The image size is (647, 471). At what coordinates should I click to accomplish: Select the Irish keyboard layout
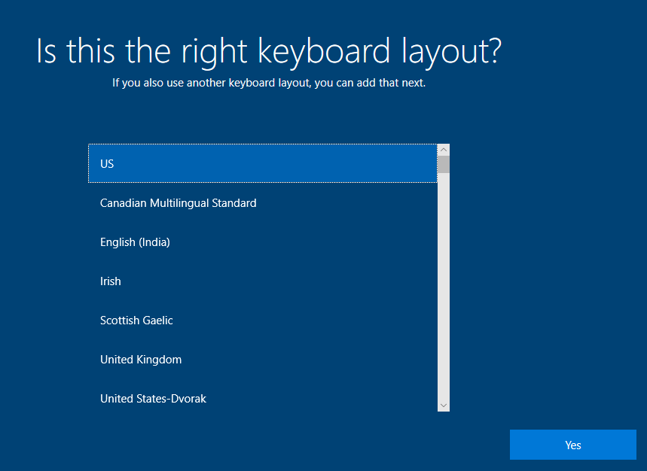pyautogui.click(x=263, y=281)
